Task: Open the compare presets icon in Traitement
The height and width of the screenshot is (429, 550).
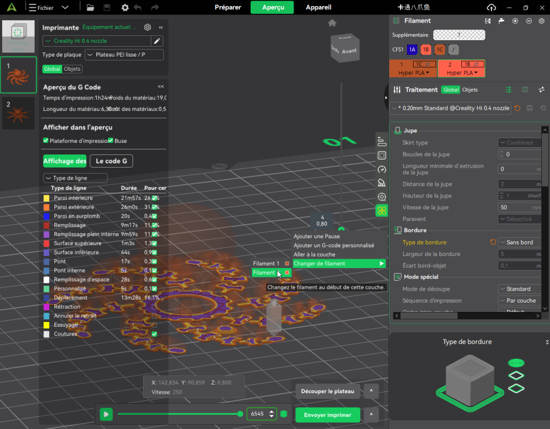Action: click(525, 90)
